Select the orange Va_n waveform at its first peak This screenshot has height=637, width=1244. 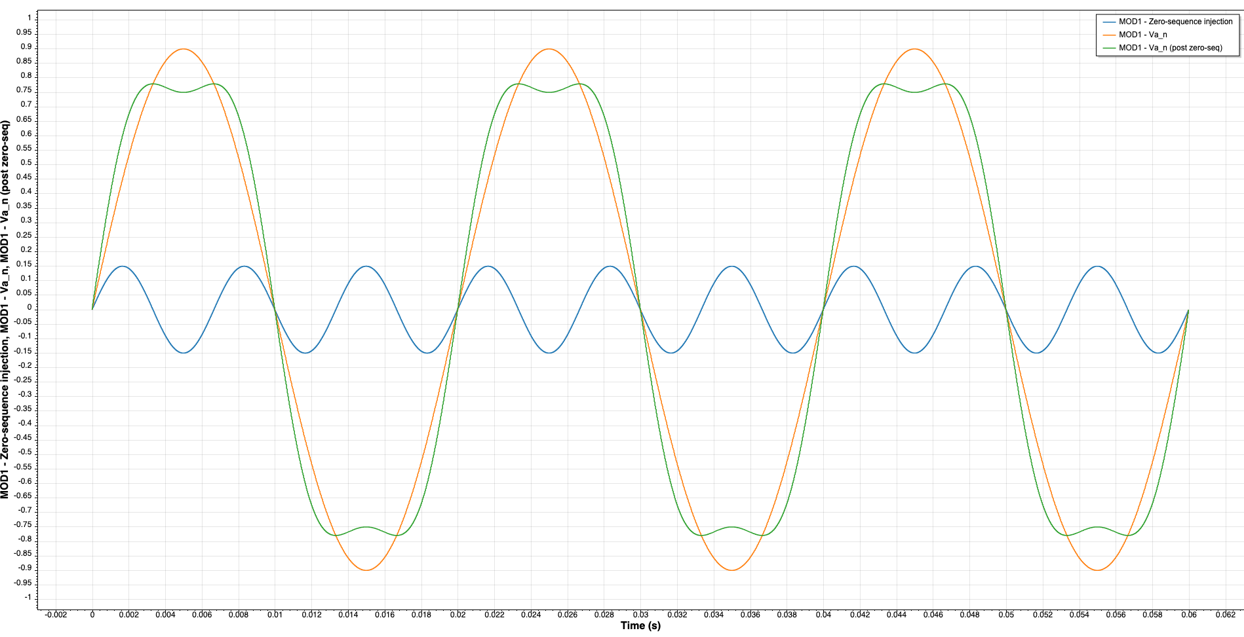[183, 50]
